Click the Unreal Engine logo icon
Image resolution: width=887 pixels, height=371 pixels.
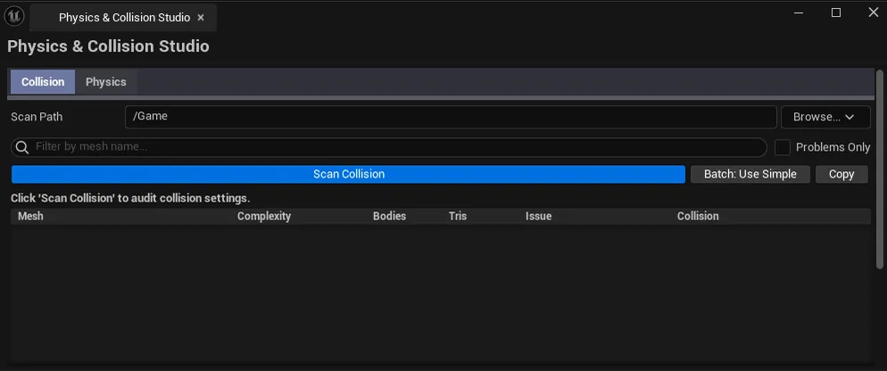tap(14, 16)
